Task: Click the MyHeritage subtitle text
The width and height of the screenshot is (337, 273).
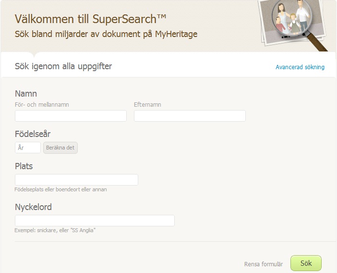Action: coord(106,34)
